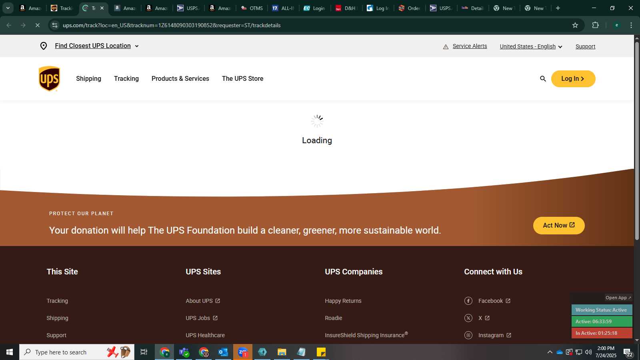Screen dimensions: 640x360
Task: Show hidden system tray icons
Action: pos(550,352)
